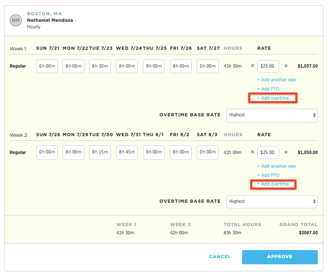Select Friday 7/26 hours field
327x278 pixels.
(181, 66)
